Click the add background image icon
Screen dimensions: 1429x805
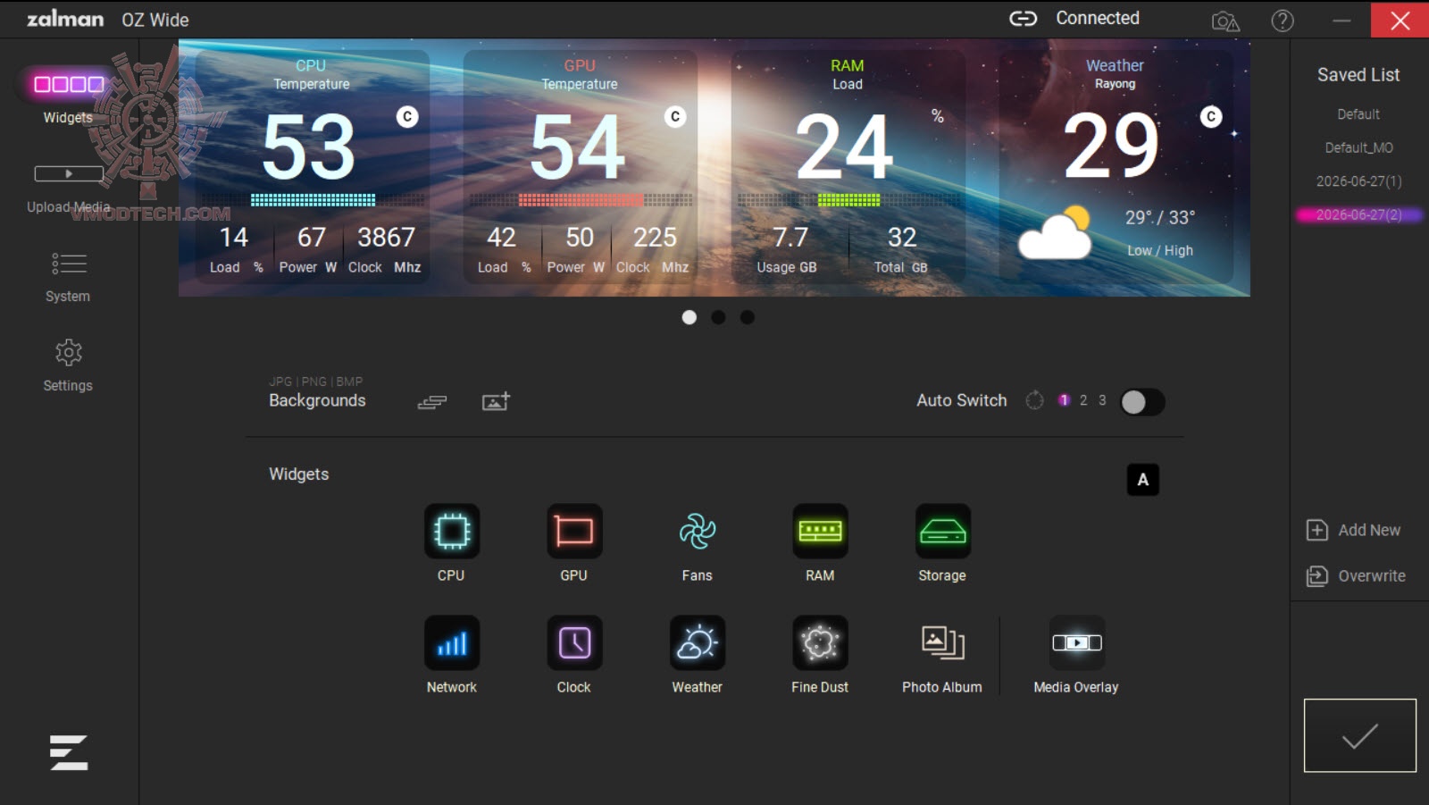(x=496, y=401)
